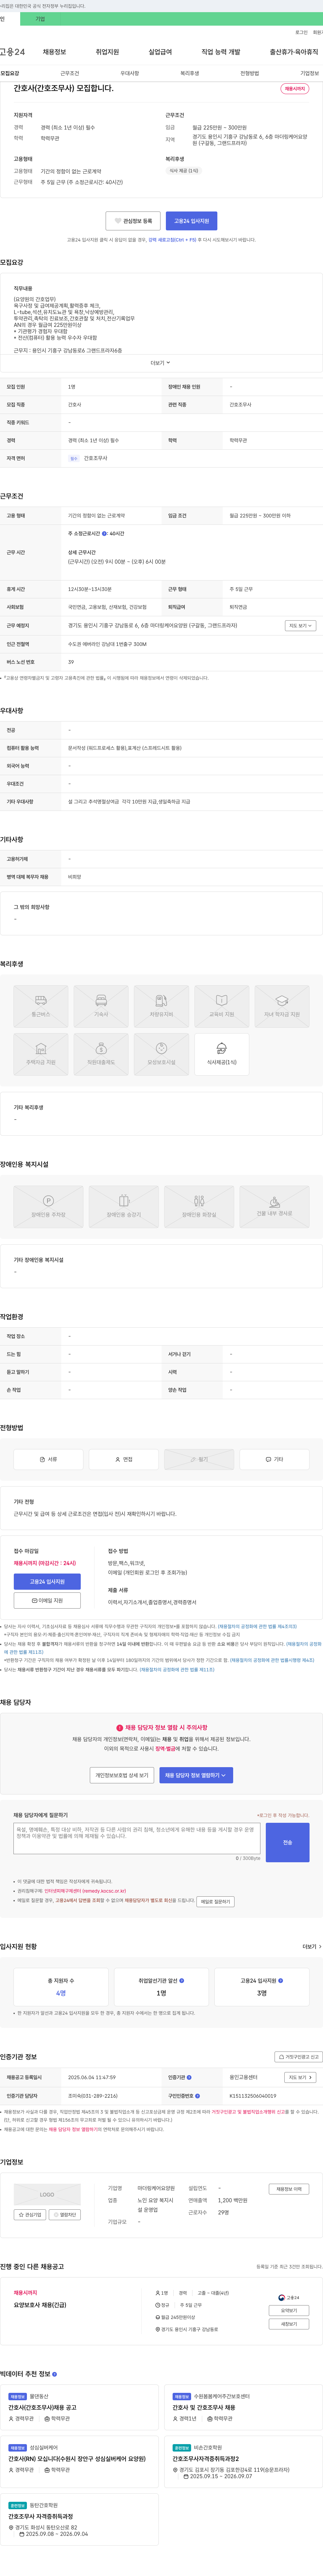The image size is (323, 2576).
Task: Expand 채용 담당자 정보 열람하기
Action: [196, 1775]
